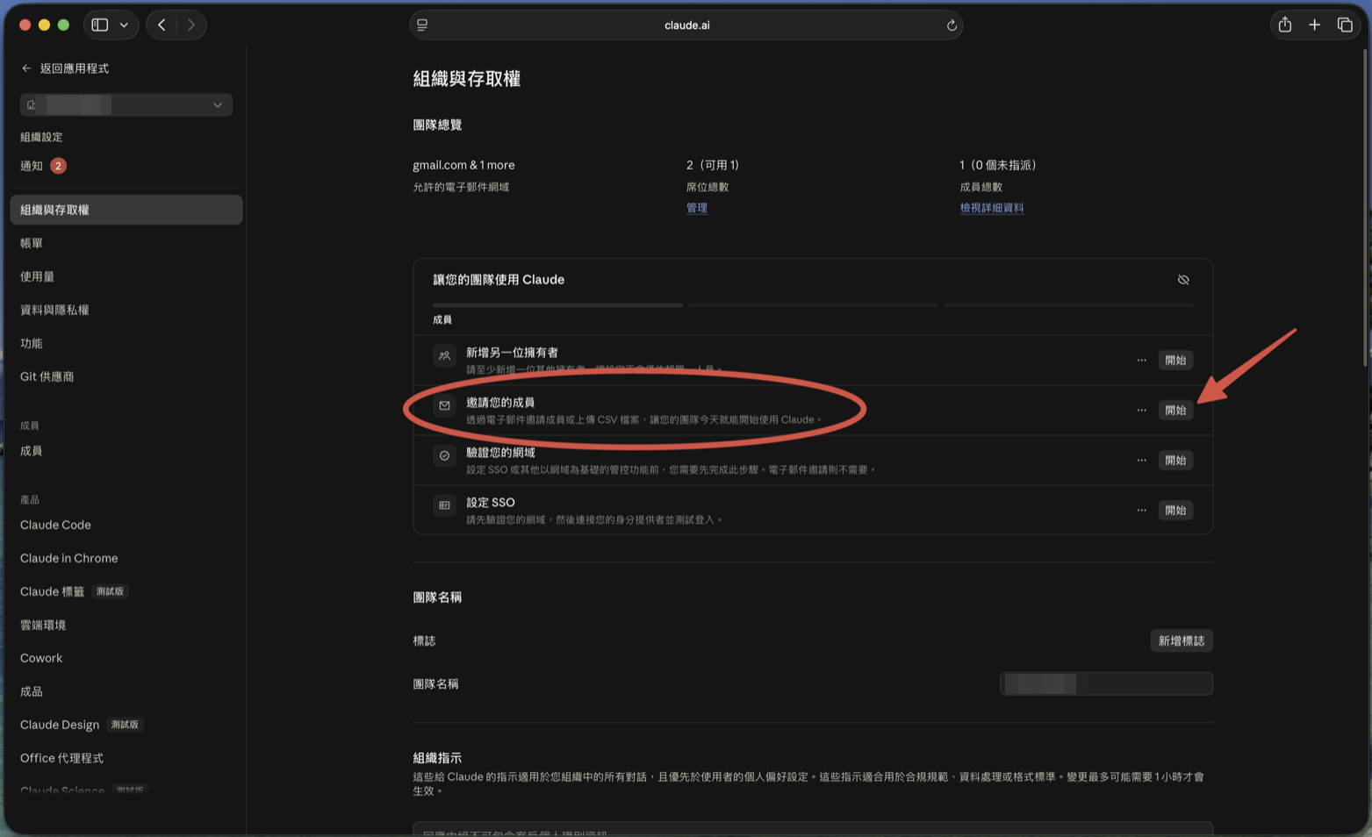
Task: Click the 邀請您的成員 title text
Action: click(500, 403)
